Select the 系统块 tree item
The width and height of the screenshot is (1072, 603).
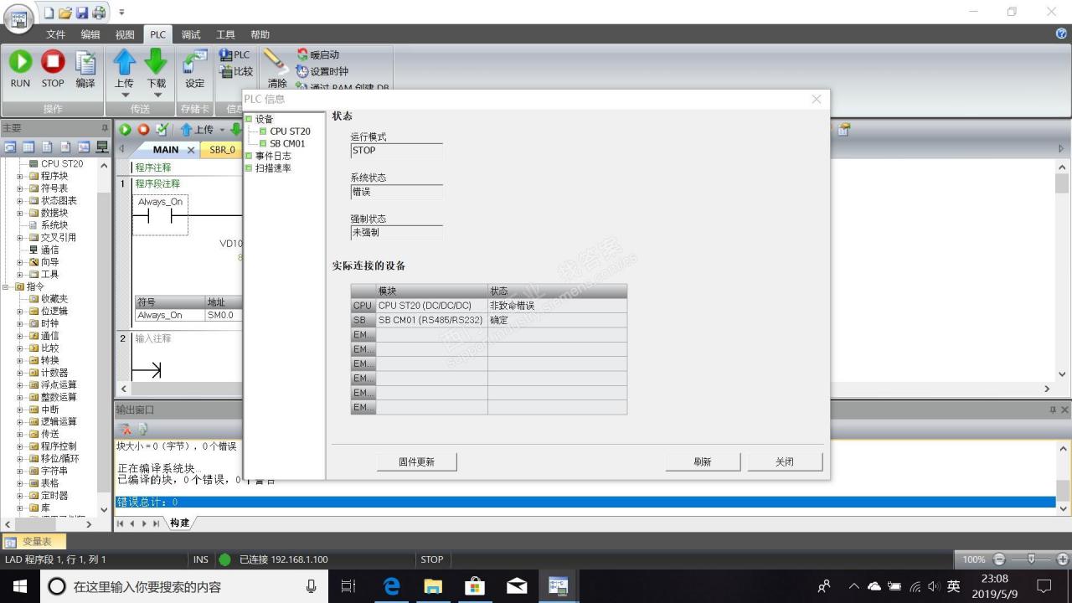(x=54, y=224)
